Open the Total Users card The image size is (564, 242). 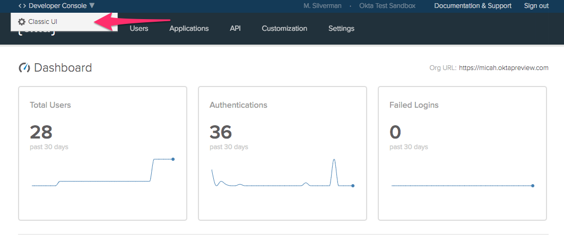[x=102, y=153]
